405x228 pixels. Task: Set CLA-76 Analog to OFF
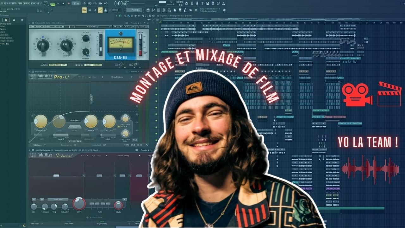pyautogui.click(x=64, y=65)
